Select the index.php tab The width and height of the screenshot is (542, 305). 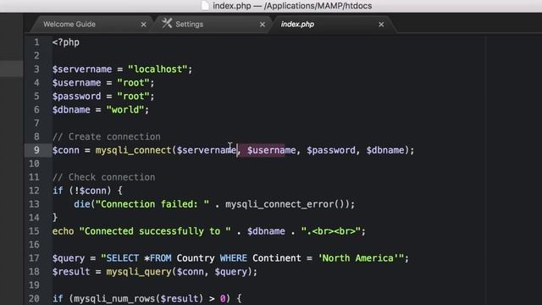tap(297, 25)
